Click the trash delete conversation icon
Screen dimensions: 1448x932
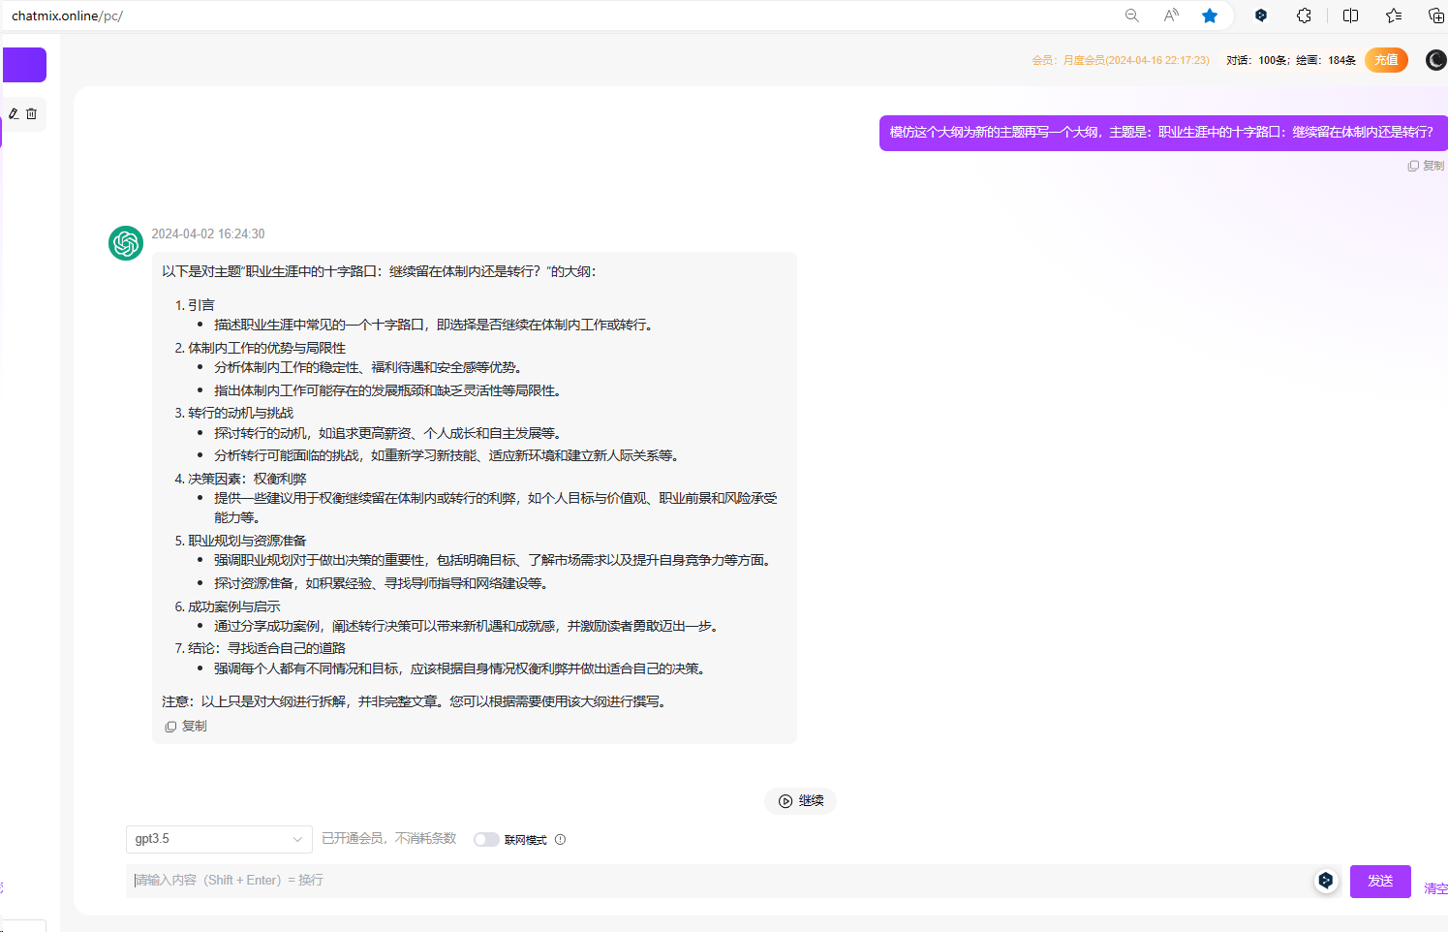click(32, 113)
